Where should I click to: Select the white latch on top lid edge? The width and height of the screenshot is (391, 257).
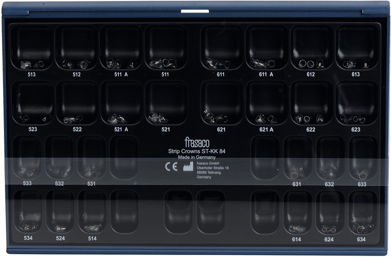tap(189, 10)
